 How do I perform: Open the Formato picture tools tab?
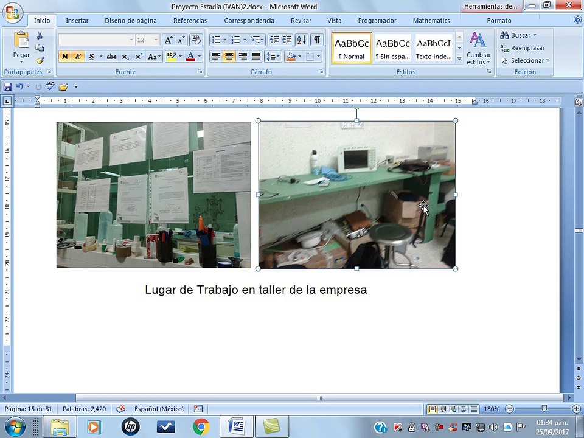pos(499,21)
